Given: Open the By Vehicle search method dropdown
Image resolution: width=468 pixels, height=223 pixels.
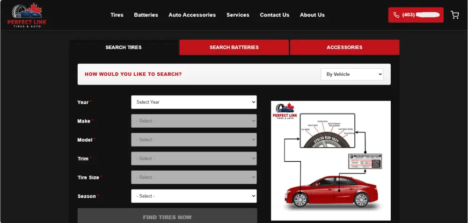Looking at the screenshot, I should click(x=352, y=74).
